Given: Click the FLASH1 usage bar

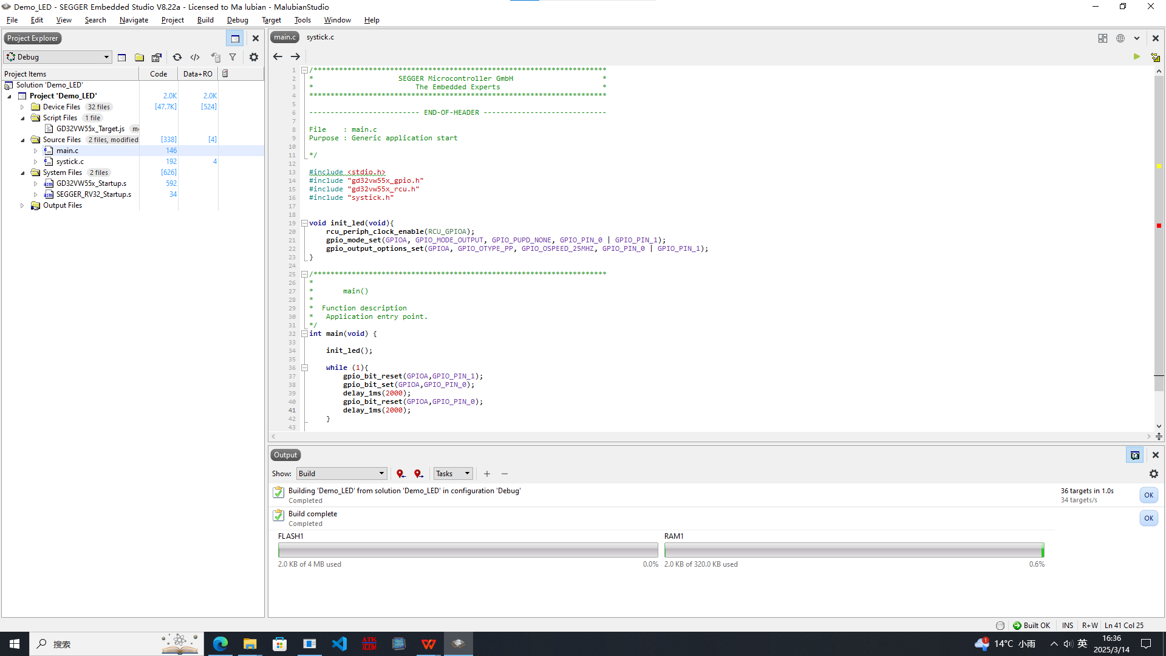Looking at the screenshot, I should click(x=468, y=550).
